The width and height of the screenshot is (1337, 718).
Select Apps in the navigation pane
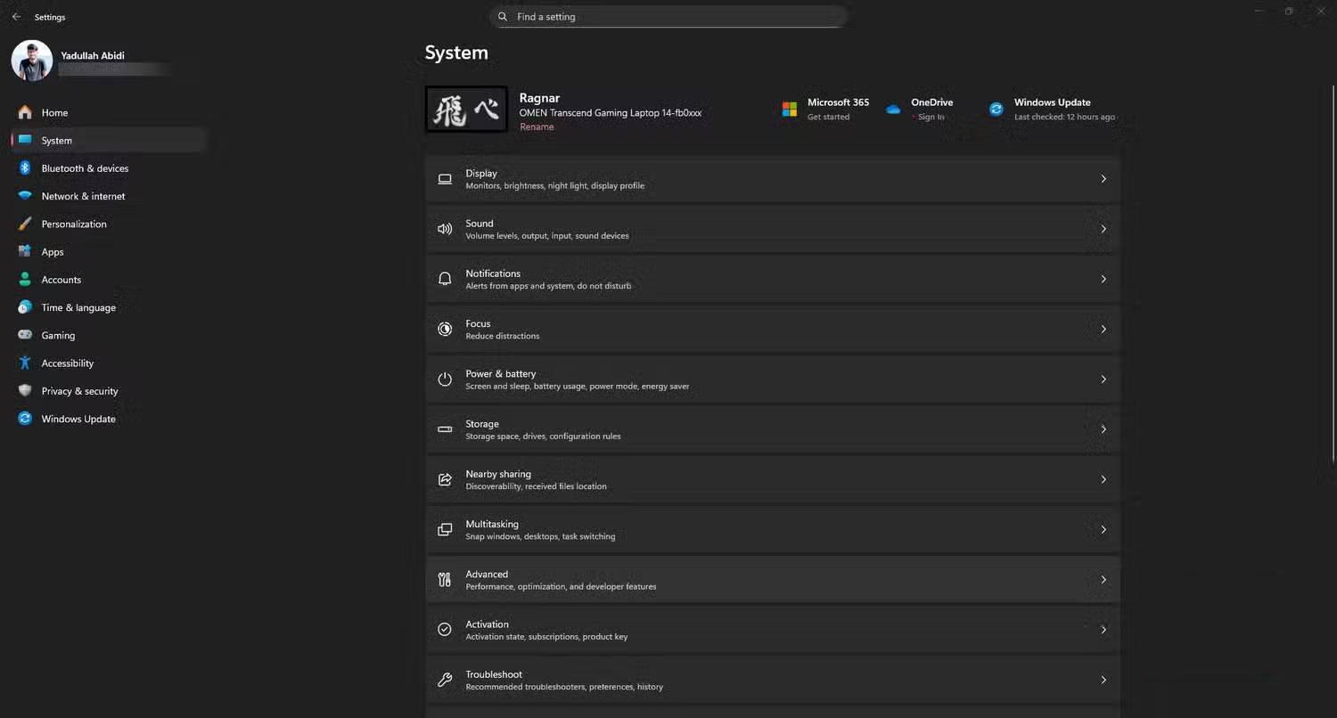coord(108,252)
